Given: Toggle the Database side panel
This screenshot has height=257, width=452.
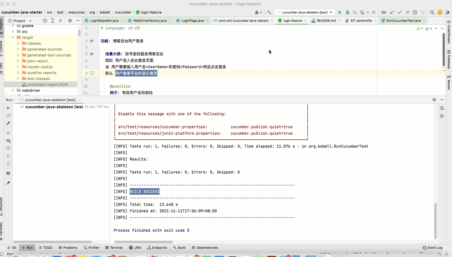Looking at the screenshot, I should click(x=449, y=60).
